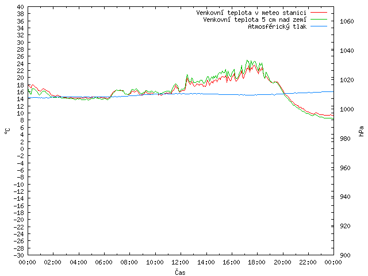Click temperature label 24 on left axis
Image resolution: width=368 pixels, height=276 pixels.
point(21,64)
